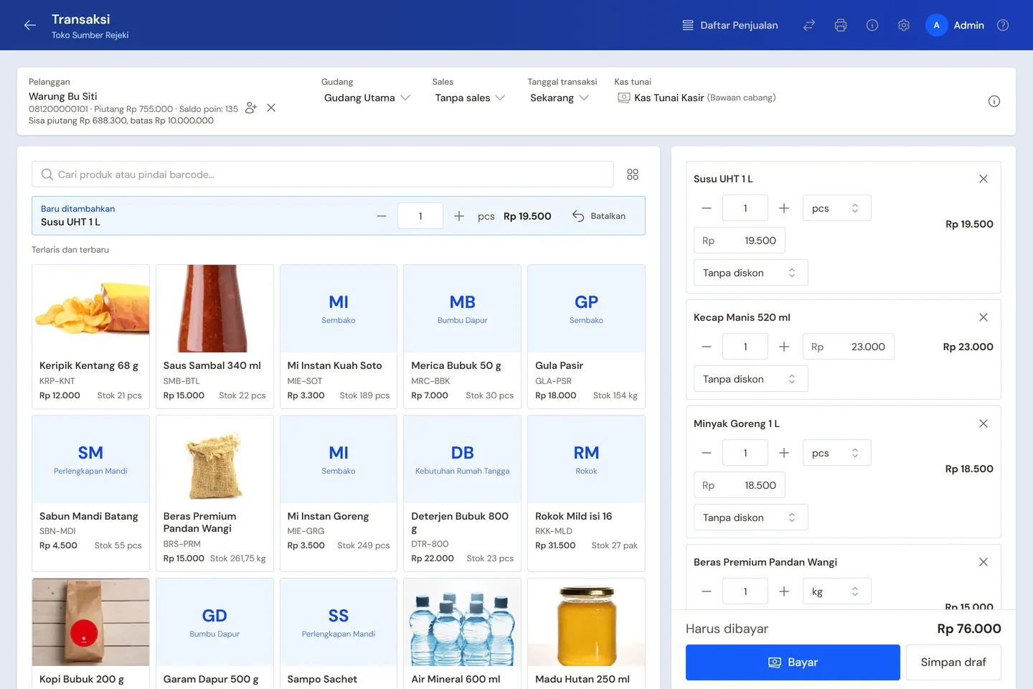Viewport: 1033px width, 689px height.
Task: Click the Bayar payment button
Action: [793, 662]
